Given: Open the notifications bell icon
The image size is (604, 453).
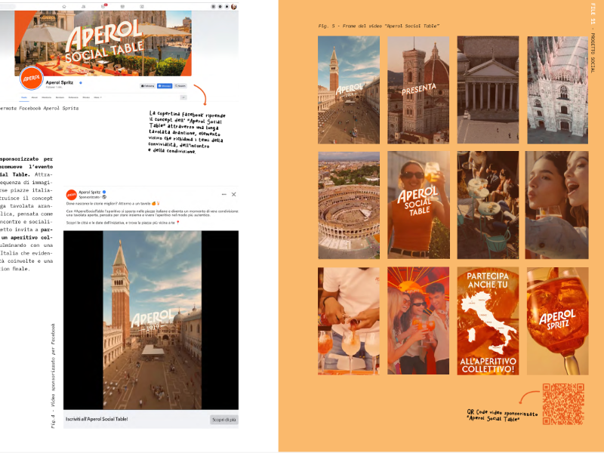Looking at the screenshot, I should (x=227, y=7).
